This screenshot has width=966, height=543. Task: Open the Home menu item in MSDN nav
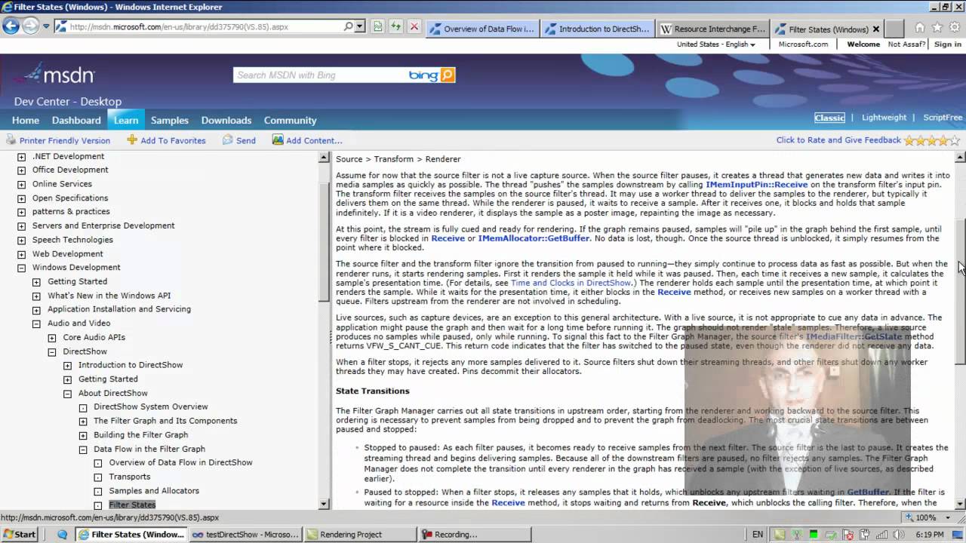point(26,120)
